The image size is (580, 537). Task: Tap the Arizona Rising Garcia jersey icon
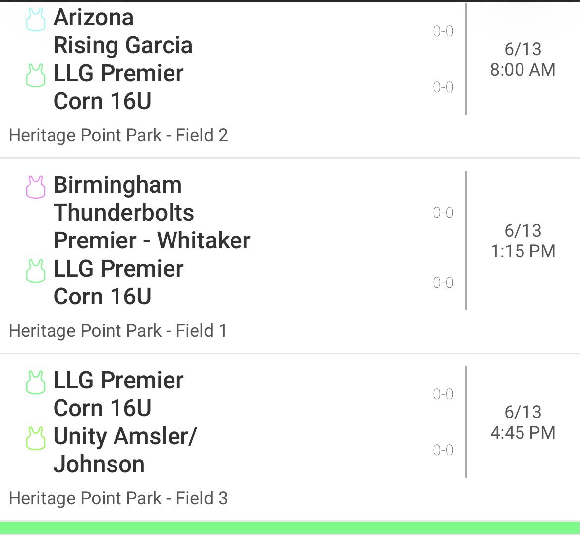click(x=36, y=19)
